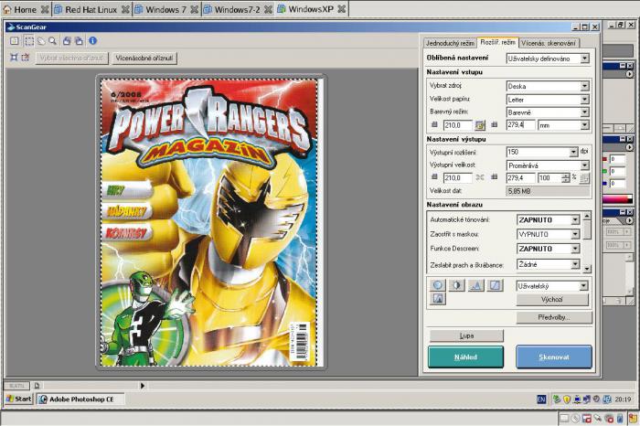
Task: Select the Rozšíř. režim tab
Action: [x=497, y=42]
